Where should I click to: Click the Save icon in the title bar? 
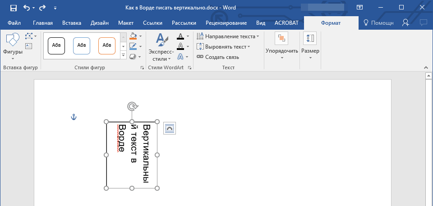point(13,8)
